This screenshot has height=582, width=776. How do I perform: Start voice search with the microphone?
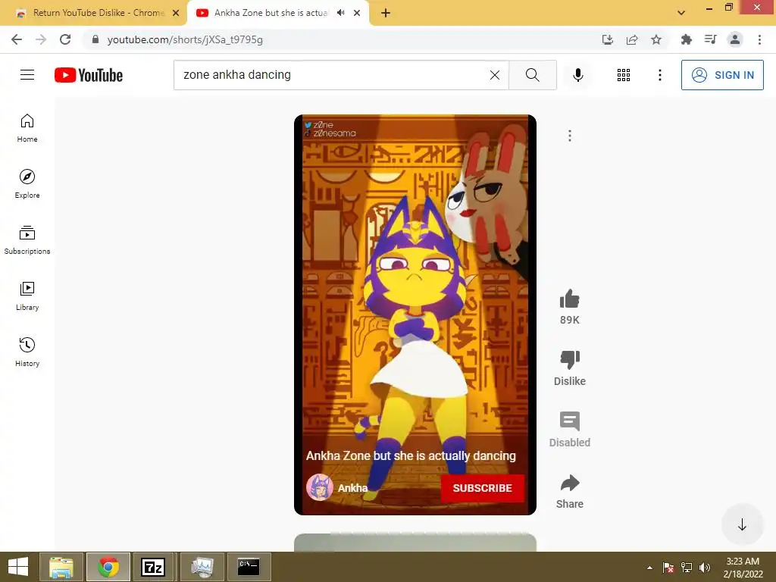click(x=577, y=75)
